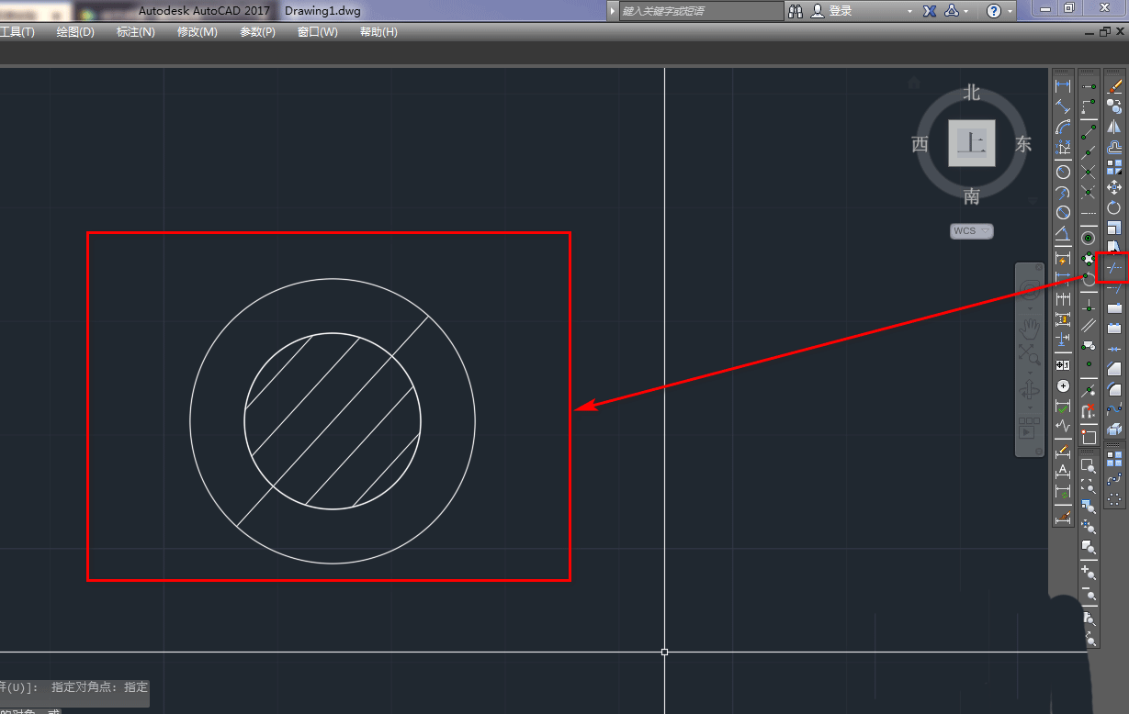The width and height of the screenshot is (1129, 714).
Task: Click 东 on the ViewCube compass
Action: coord(1023,144)
